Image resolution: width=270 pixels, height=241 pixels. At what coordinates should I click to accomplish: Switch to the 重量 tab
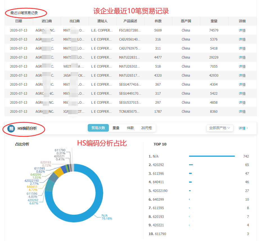tap(116, 128)
